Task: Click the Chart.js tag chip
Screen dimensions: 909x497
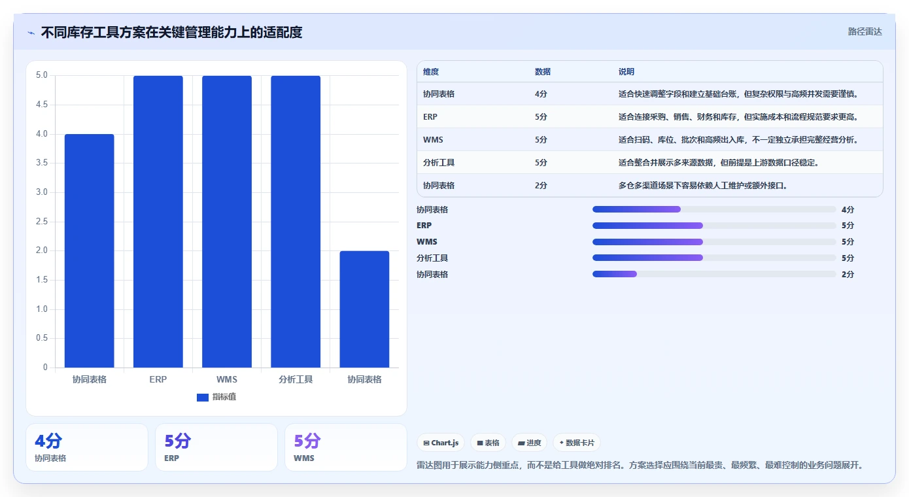Action: 441,443
